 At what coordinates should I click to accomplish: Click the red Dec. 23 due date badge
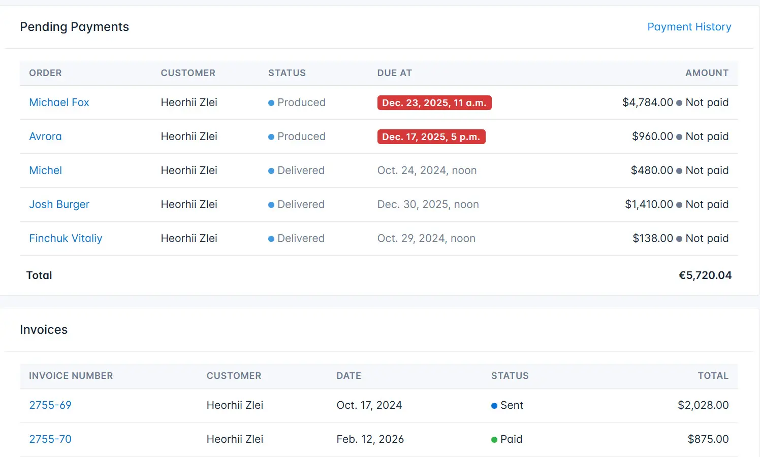tap(434, 102)
